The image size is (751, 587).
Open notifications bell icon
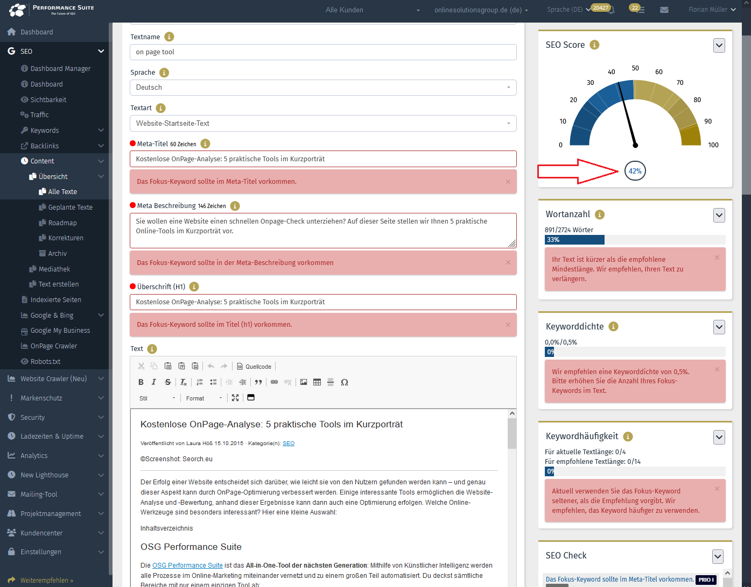pos(611,10)
